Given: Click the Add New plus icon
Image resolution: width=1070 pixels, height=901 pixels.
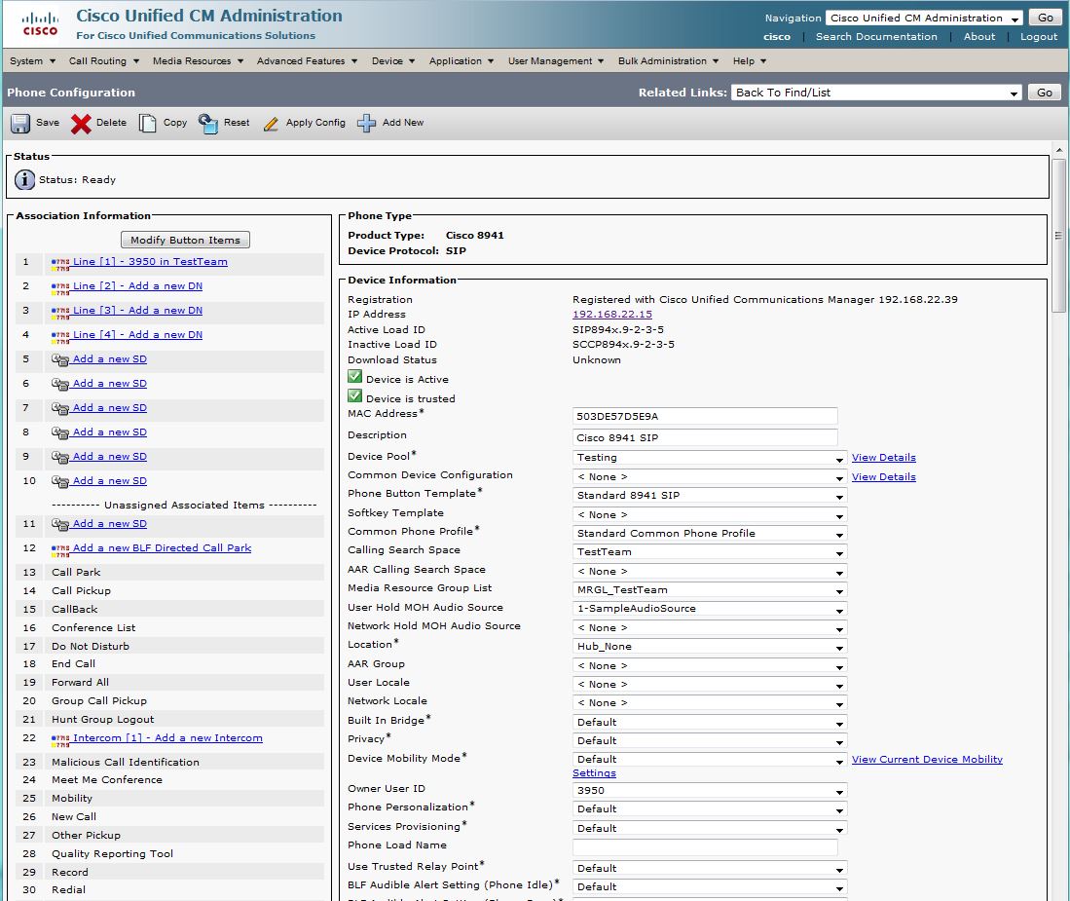Looking at the screenshot, I should click(367, 124).
